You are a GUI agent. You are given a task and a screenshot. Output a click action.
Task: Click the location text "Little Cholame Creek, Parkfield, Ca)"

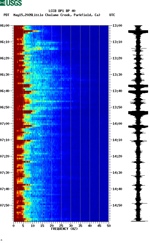pyautogui.click(x=66, y=15)
